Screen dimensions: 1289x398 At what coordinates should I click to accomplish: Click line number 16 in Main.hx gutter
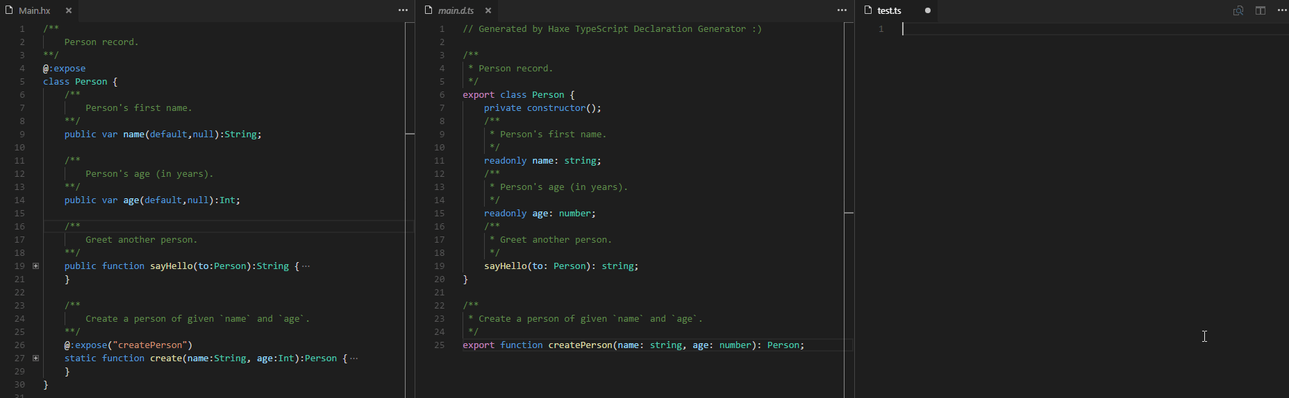click(x=19, y=226)
